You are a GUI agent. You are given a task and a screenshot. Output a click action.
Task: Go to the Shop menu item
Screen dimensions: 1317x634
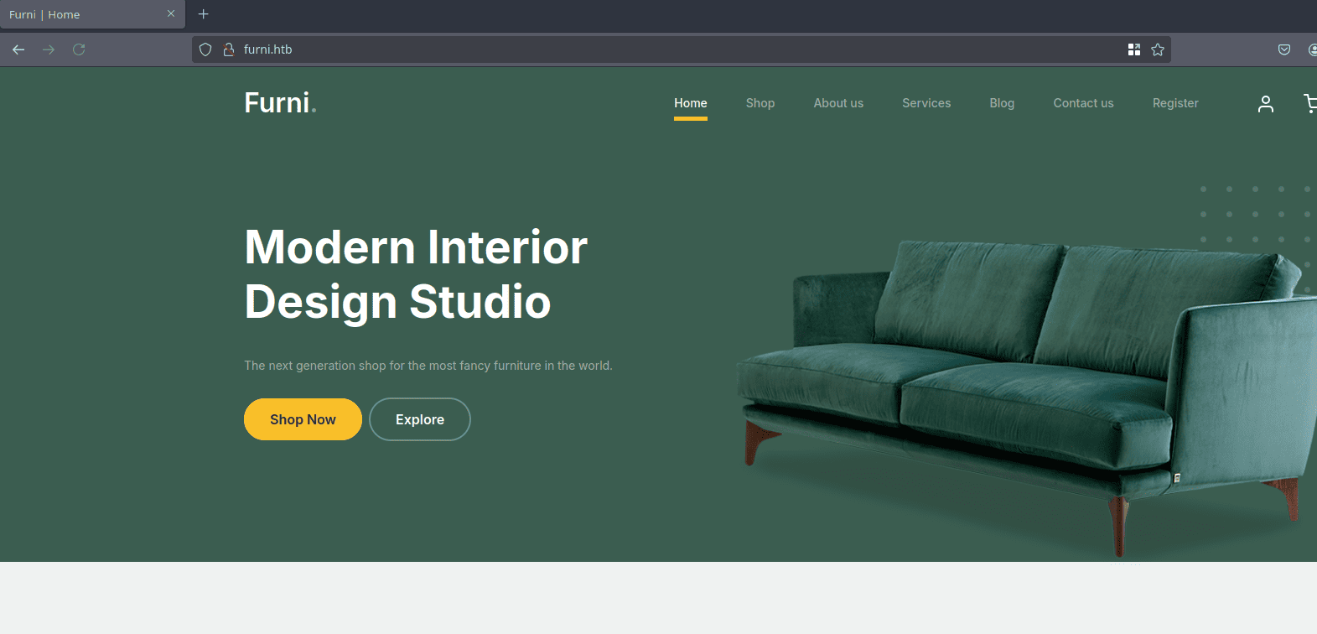click(760, 103)
